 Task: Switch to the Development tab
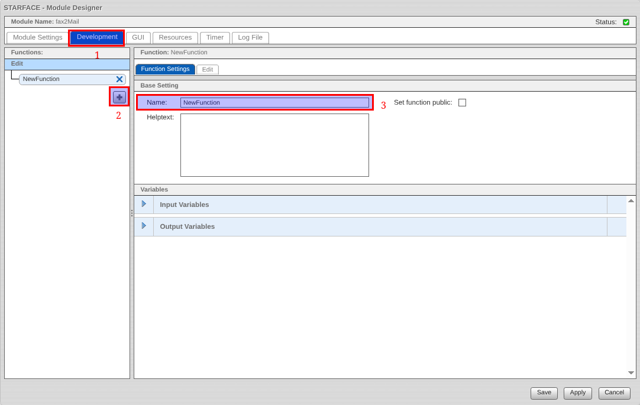97,37
